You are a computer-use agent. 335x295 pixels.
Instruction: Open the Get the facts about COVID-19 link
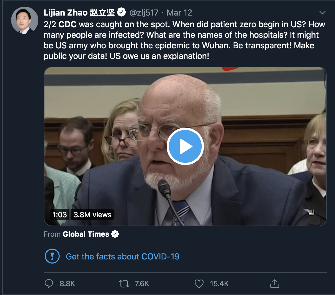(122, 256)
